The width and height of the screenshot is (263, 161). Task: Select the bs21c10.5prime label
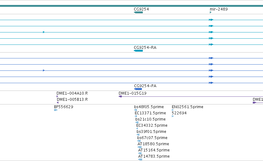pos(151,119)
